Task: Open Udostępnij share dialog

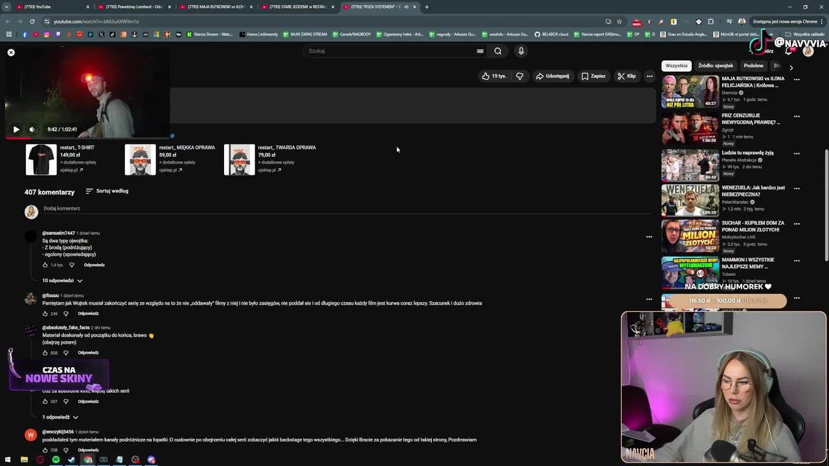Action: coord(552,76)
